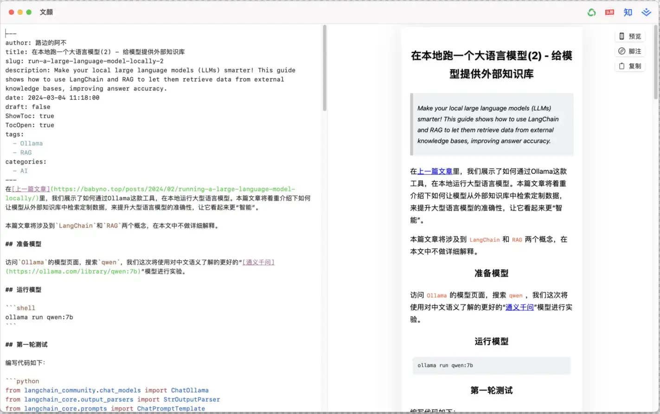Click the '```shell' code fence line
Image resolution: width=660 pixels, height=414 pixels.
[x=20, y=308]
